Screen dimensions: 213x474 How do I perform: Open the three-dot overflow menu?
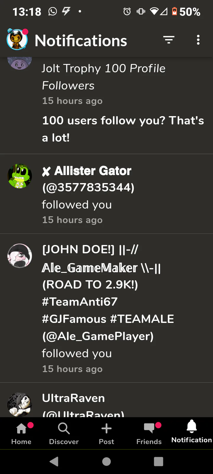pos(198,40)
